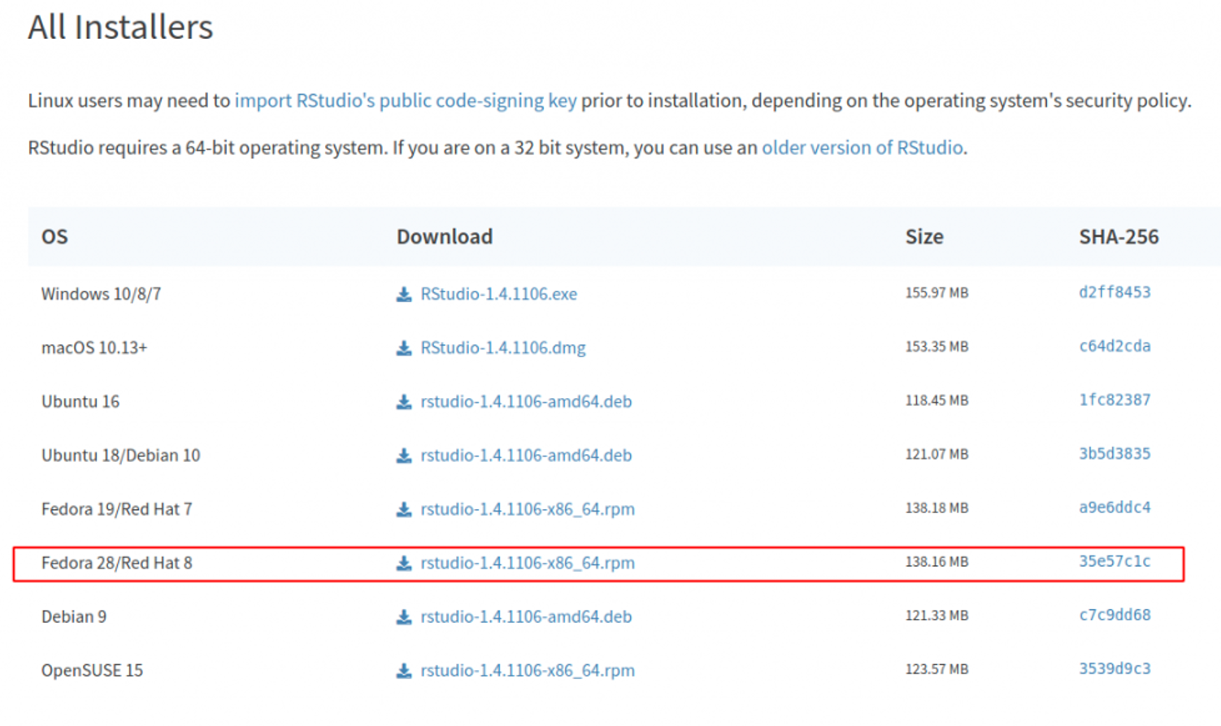Open the older version of RStudio link
This screenshot has height=726, width=1221.
point(863,147)
